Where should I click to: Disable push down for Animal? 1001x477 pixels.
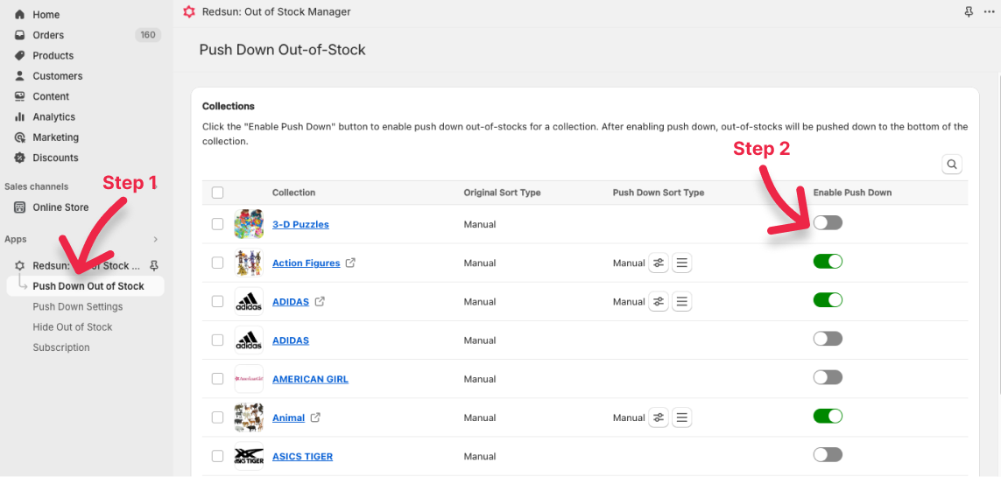tap(828, 417)
